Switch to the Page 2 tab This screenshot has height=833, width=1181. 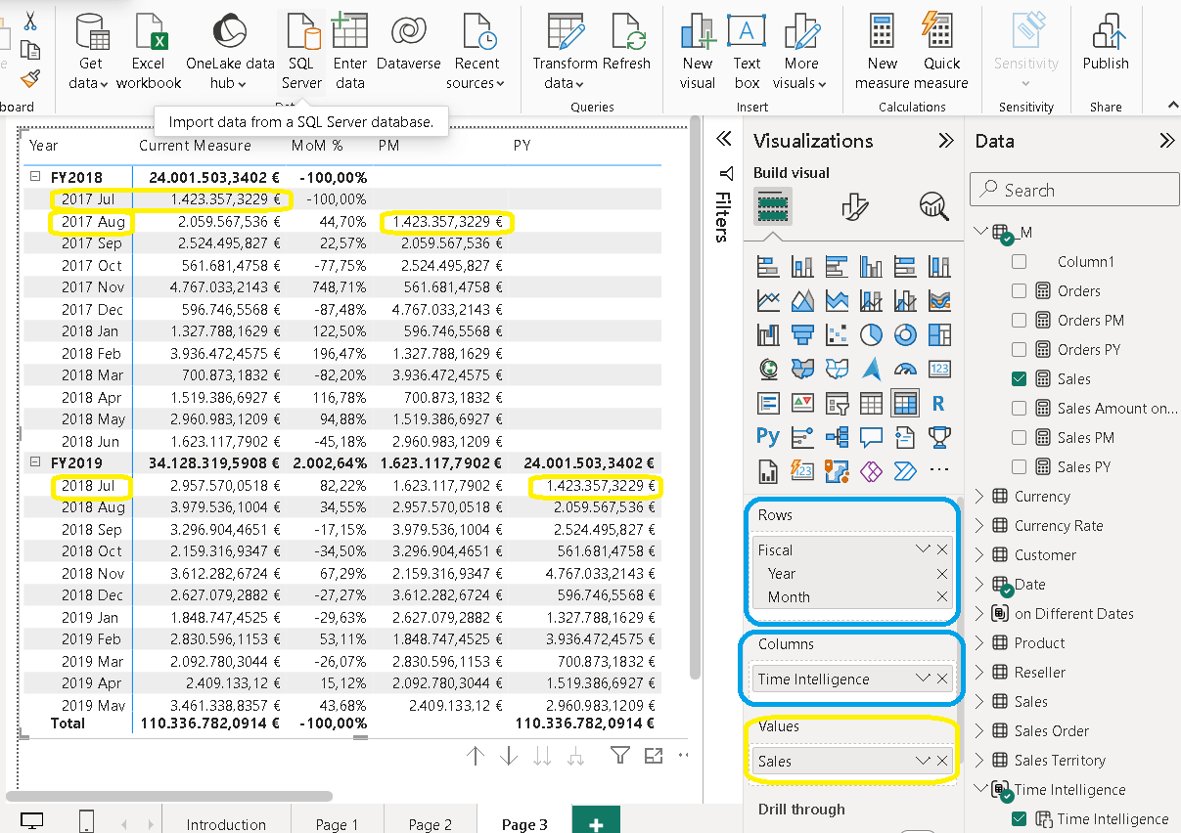[431, 824]
